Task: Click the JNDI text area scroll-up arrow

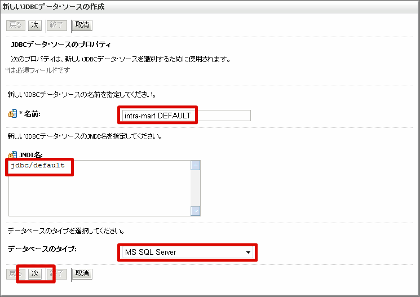Action: click(196, 166)
